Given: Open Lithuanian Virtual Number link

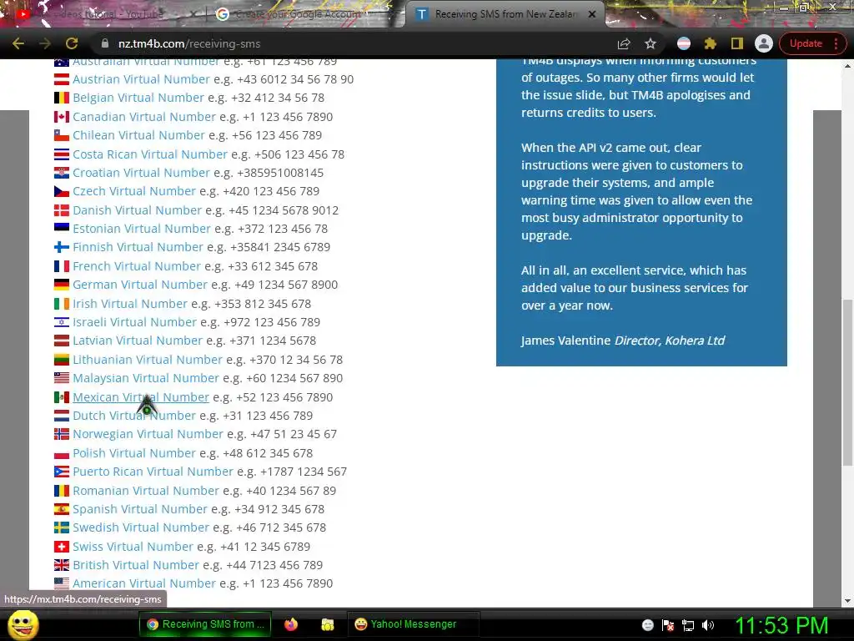Looking at the screenshot, I should click(x=148, y=360).
